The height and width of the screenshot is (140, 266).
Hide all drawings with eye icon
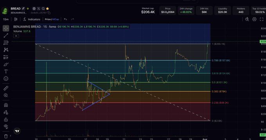coord(6,126)
